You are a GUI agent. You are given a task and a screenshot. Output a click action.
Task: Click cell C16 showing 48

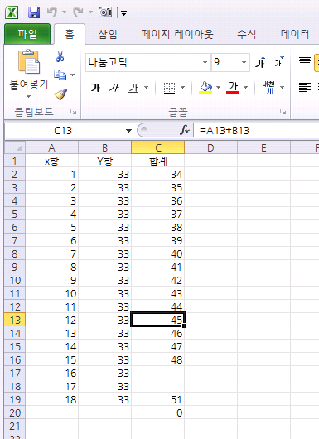coord(158,359)
